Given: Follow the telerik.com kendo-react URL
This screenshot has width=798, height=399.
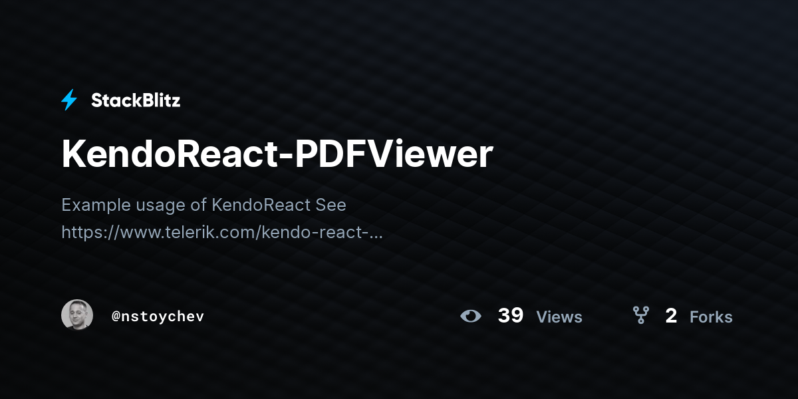Looking at the screenshot, I should pos(222,233).
